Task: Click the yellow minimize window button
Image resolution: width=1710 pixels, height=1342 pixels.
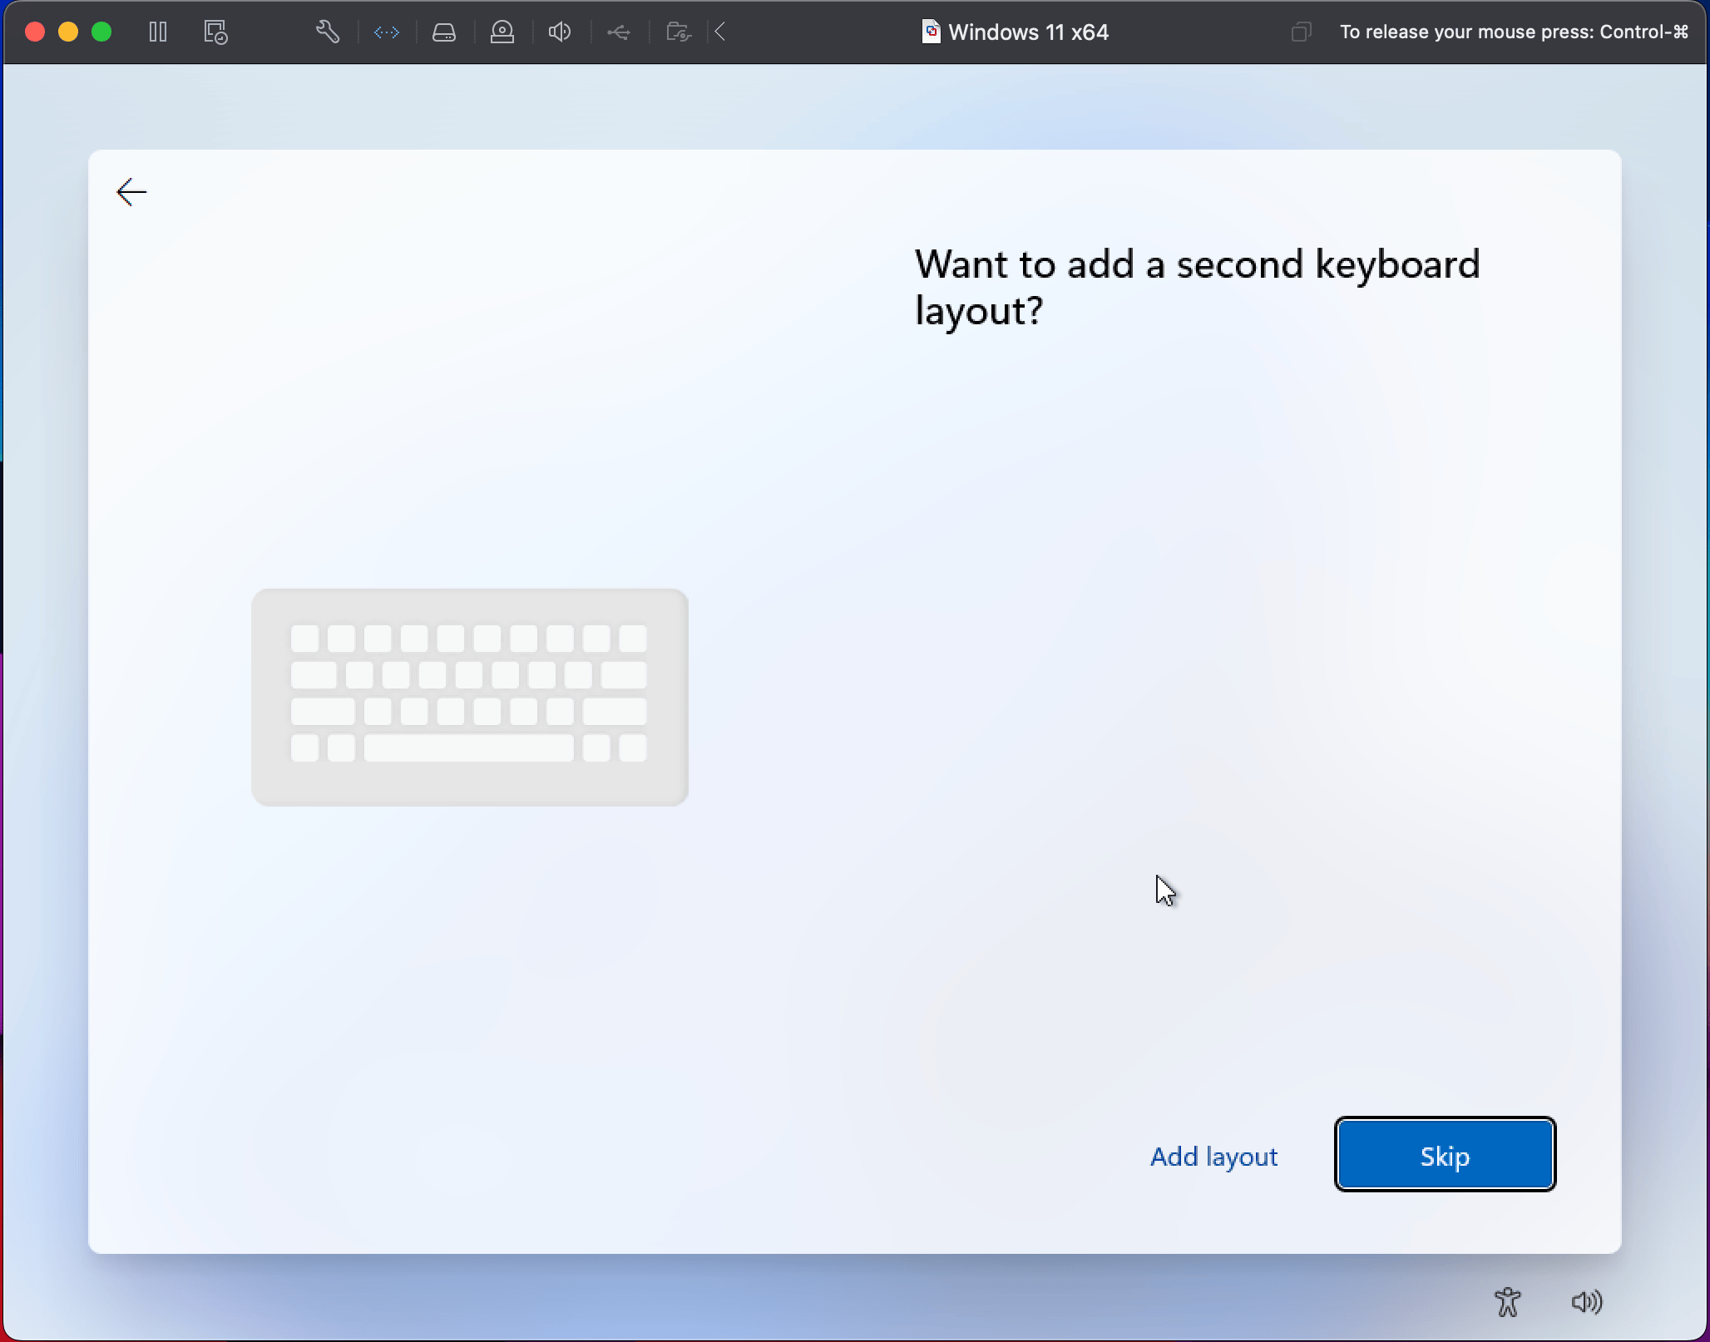Action: tap(68, 32)
